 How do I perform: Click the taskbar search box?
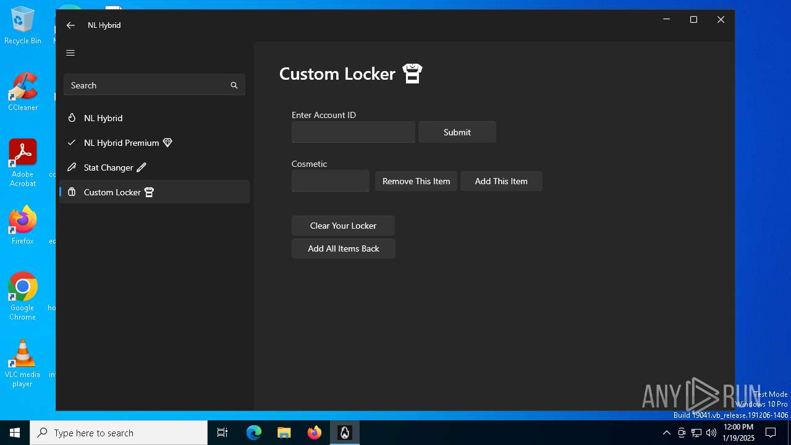pos(119,433)
